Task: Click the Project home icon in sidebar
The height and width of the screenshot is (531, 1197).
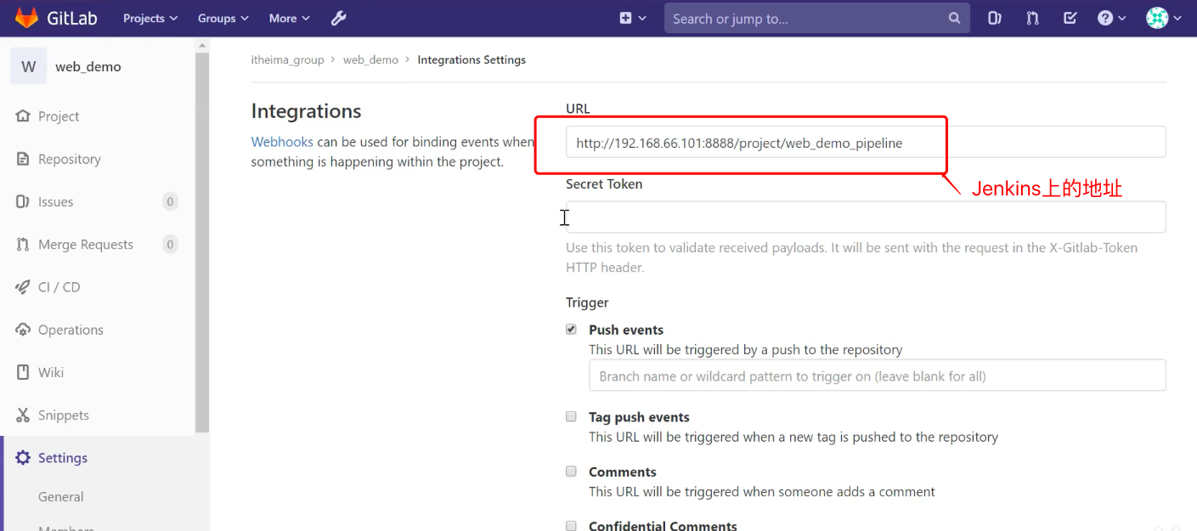Action: 23,116
